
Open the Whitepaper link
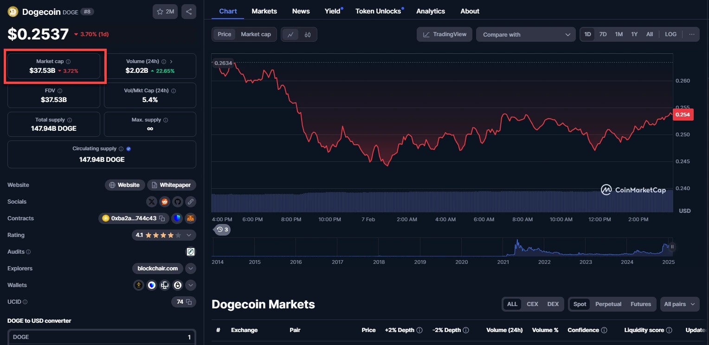point(171,185)
